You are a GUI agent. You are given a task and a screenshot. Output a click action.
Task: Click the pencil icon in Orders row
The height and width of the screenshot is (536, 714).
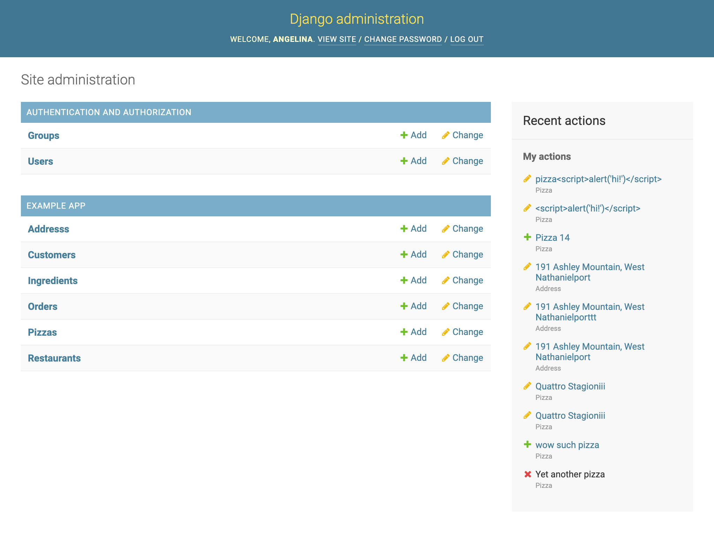click(x=446, y=306)
